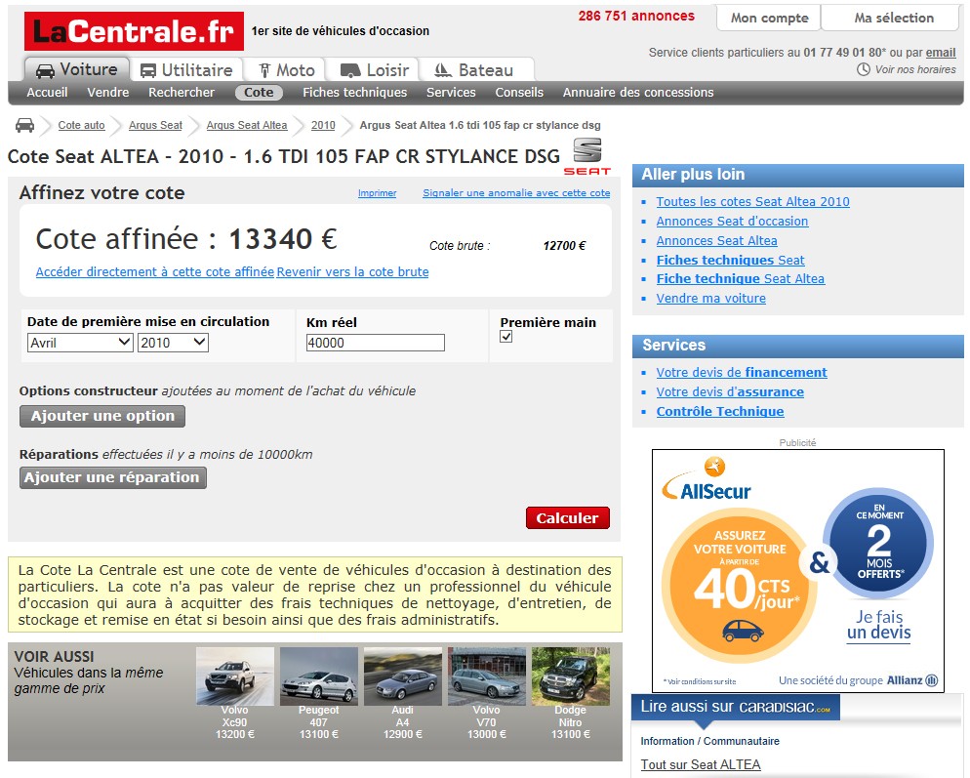Click the Ajouter une option button
Viewport: 970px width, 778px height.
(x=102, y=416)
